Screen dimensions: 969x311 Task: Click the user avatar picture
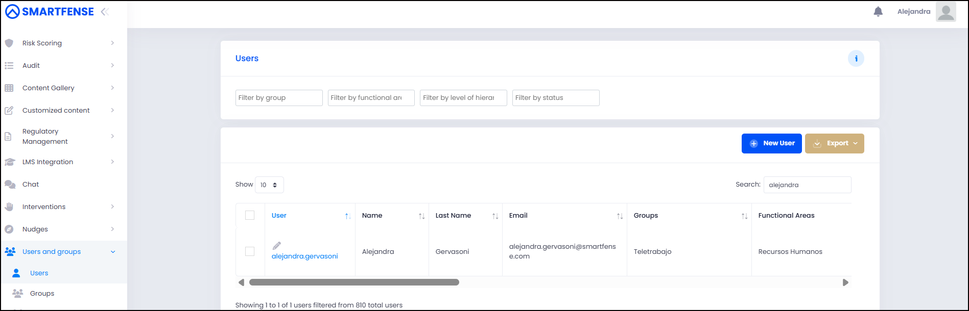(946, 12)
